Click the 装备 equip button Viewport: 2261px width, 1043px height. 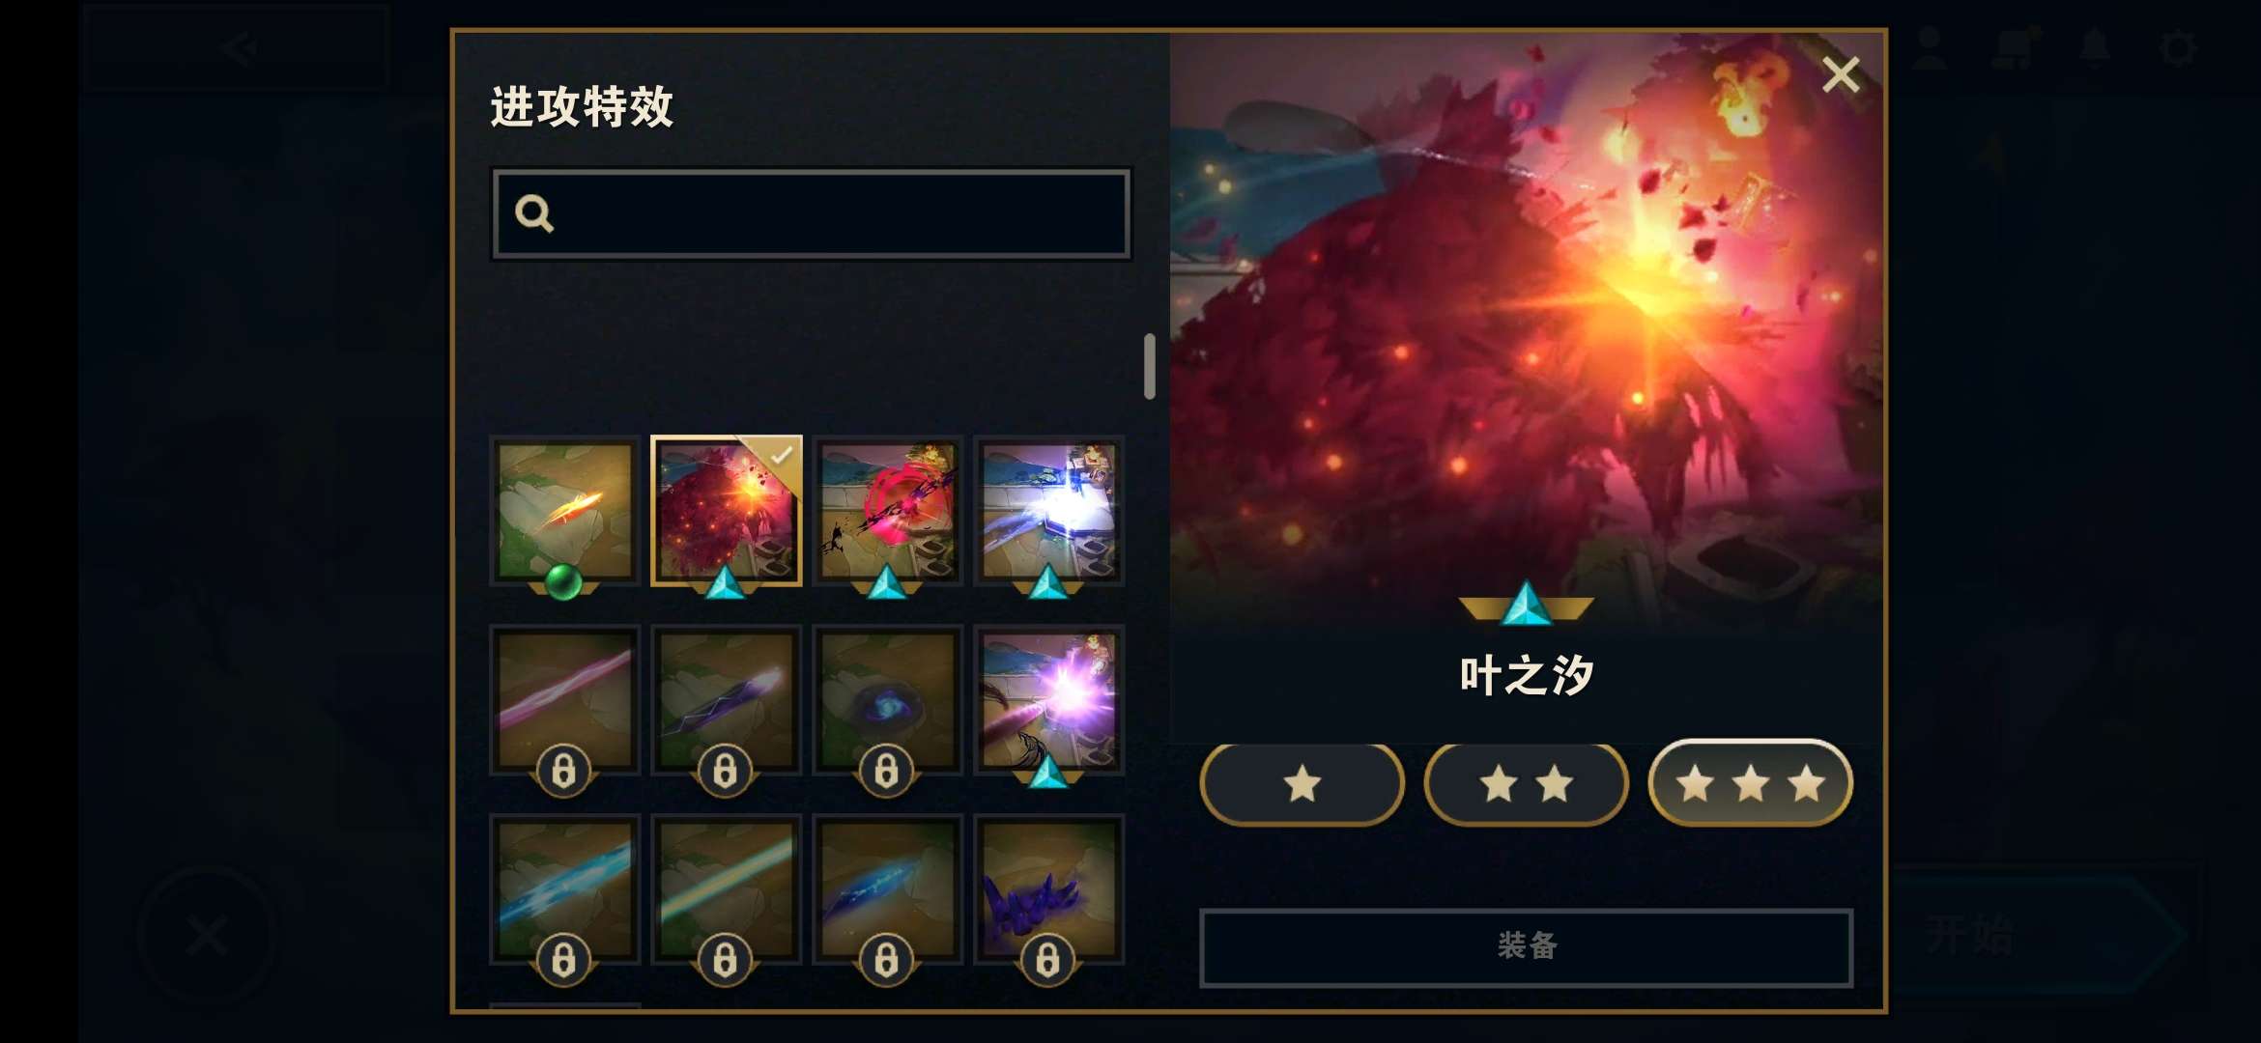coord(1527,946)
